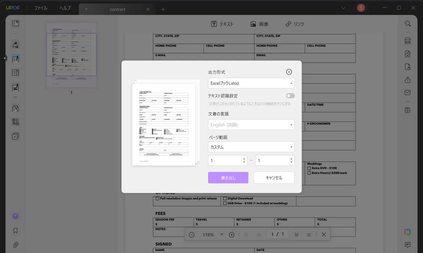Zoom out with the minus icon
Image resolution: width=423 pixels, height=253 pixels.
point(191,235)
